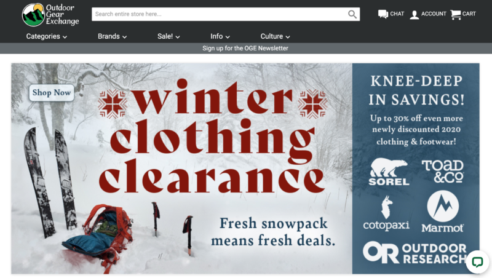Click the Shop Now button

[x=52, y=92]
